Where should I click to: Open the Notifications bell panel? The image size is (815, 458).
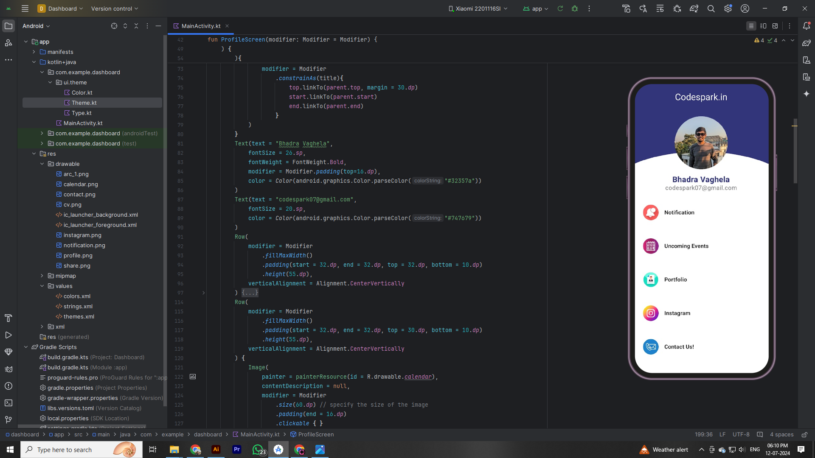[807, 26]
